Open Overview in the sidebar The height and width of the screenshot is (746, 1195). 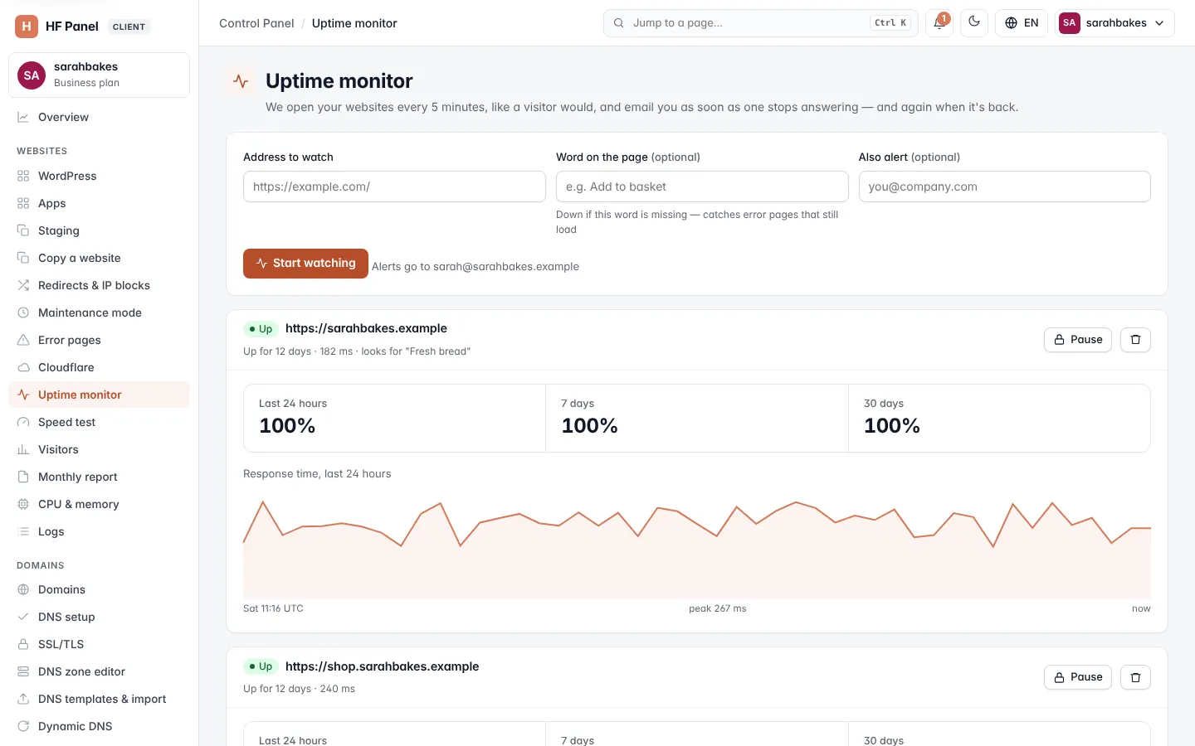[99, 117]
